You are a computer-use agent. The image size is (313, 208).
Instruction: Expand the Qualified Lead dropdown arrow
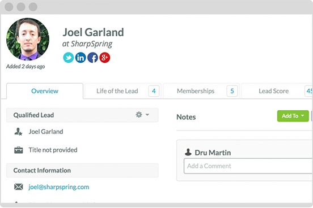point(147,115)
